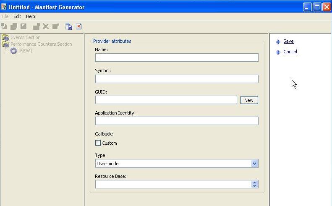Select Events Section in the tree
This screenshot has height=206, width=332.
26,37
